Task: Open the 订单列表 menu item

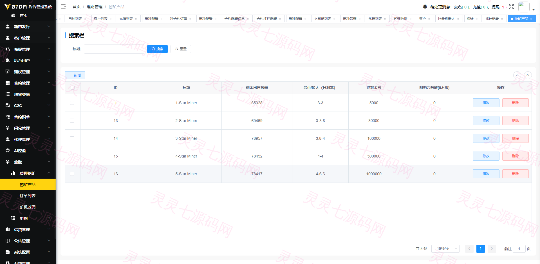Action: (28, 196)
